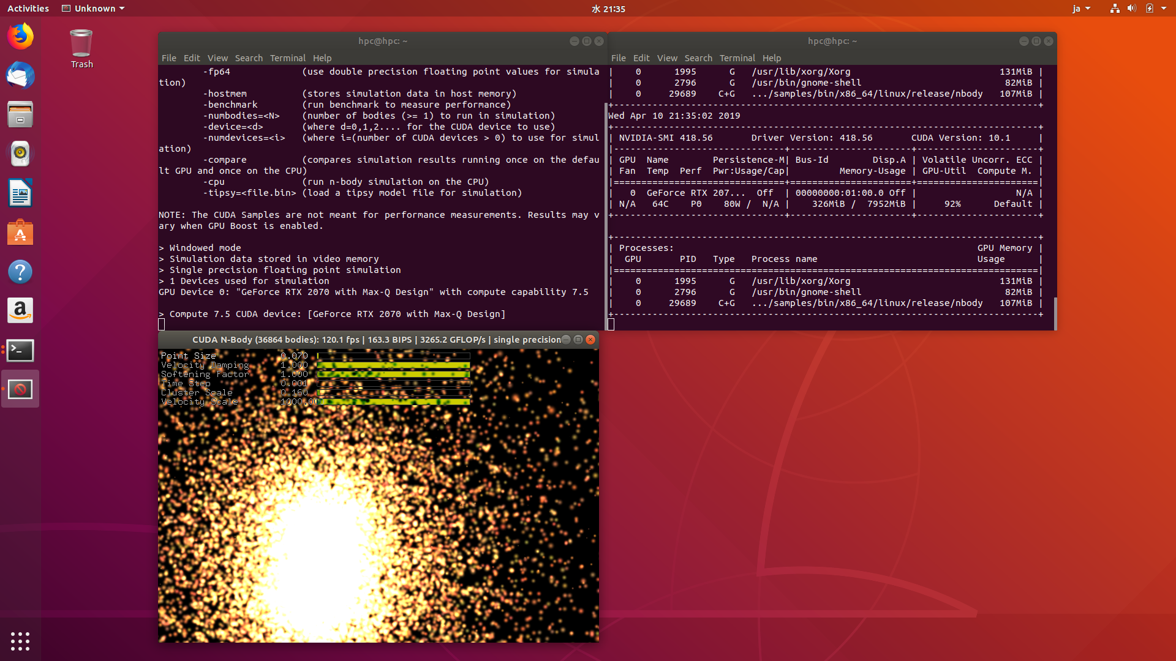1176x661 pixels.
Task: Adjust the Velocity Damping slider
Action: tap(393, 365)
